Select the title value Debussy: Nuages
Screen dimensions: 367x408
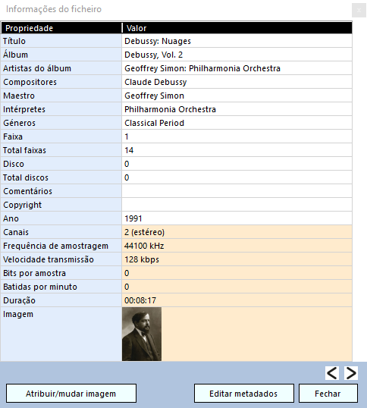pyautogui.click(x=158, y=41)
